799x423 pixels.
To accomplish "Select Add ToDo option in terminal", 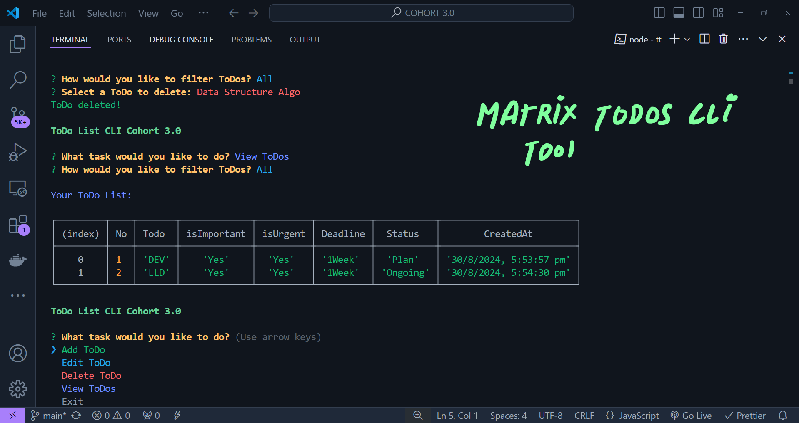I will 83,350.
